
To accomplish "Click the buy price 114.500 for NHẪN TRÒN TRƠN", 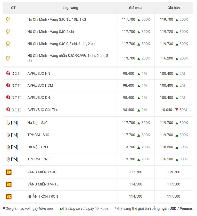I will pos(135,196).
